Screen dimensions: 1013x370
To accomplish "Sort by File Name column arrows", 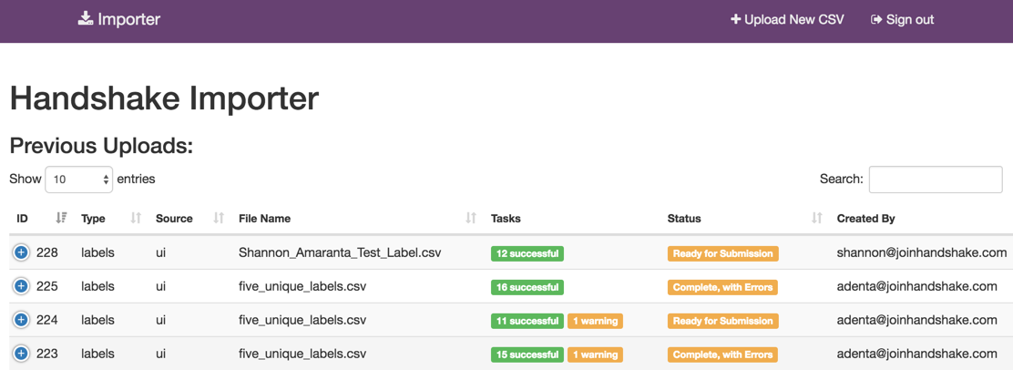I will [471, 219].
